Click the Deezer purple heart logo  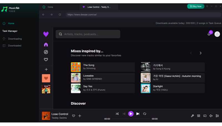pos(46,34)
